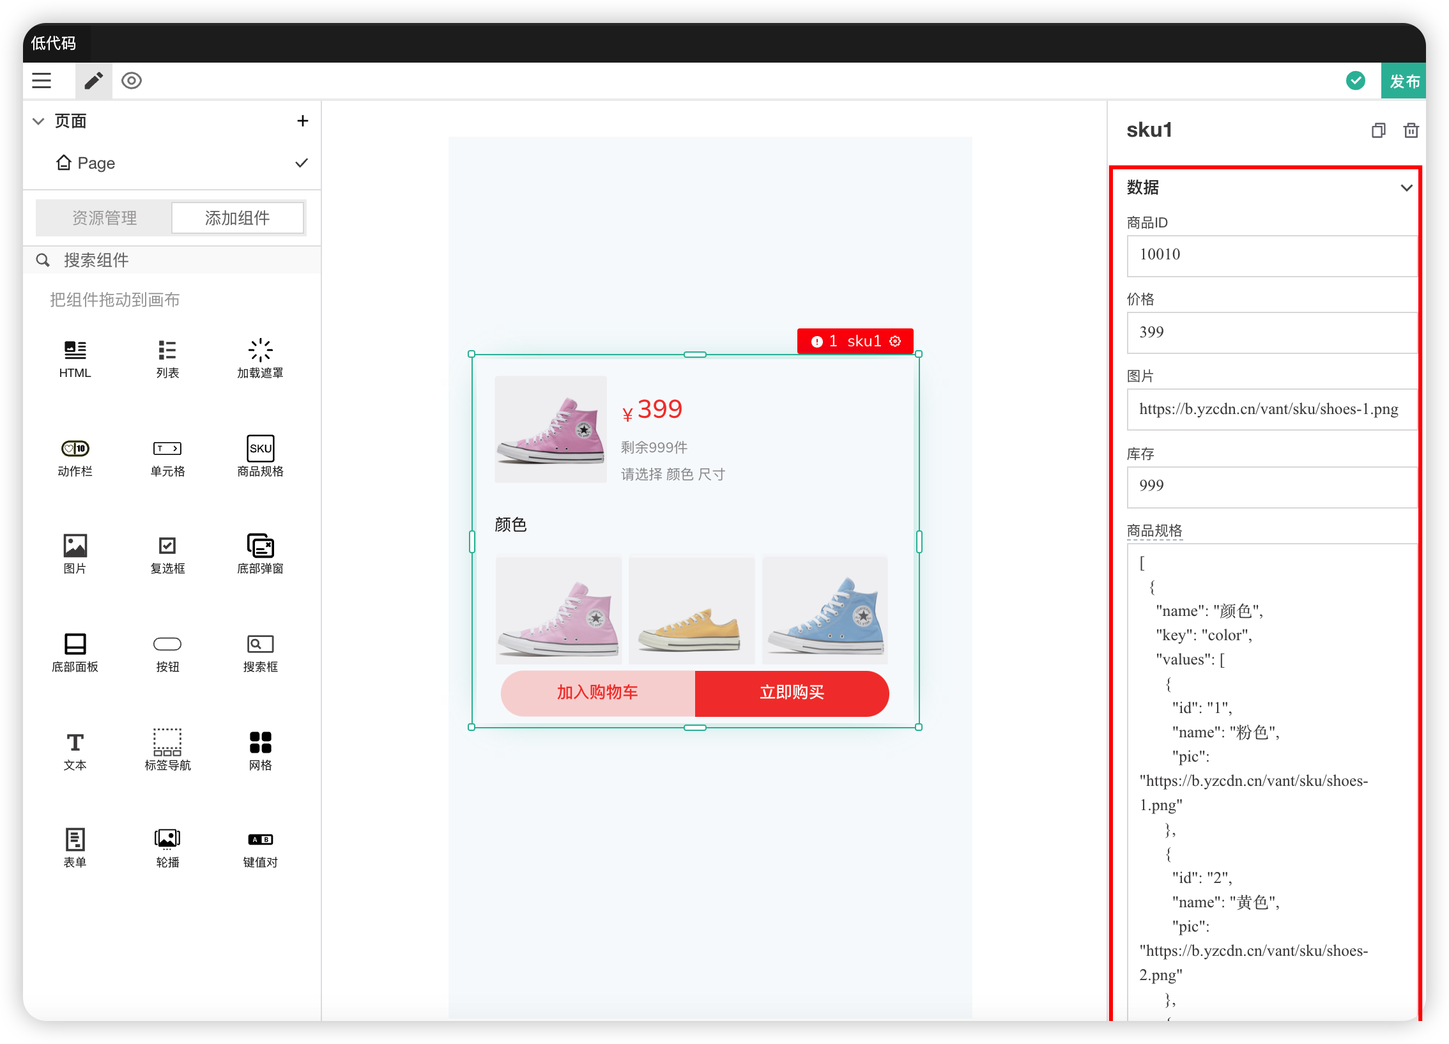This screenshot has width=1449, height=1044.
Task: Delete sku1 with the trash icon
Action: click(x=1411, y=130)
